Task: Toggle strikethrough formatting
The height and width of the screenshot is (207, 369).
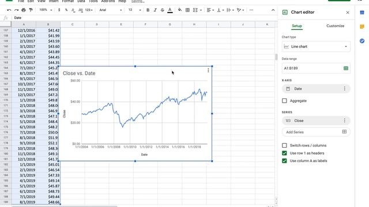Action: click(x=163, y=10)
